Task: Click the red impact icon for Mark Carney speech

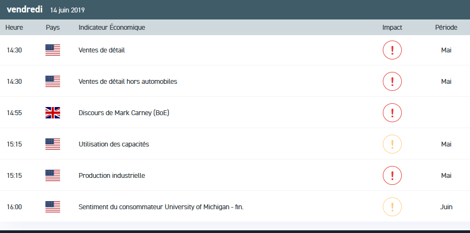Action: 392,113
